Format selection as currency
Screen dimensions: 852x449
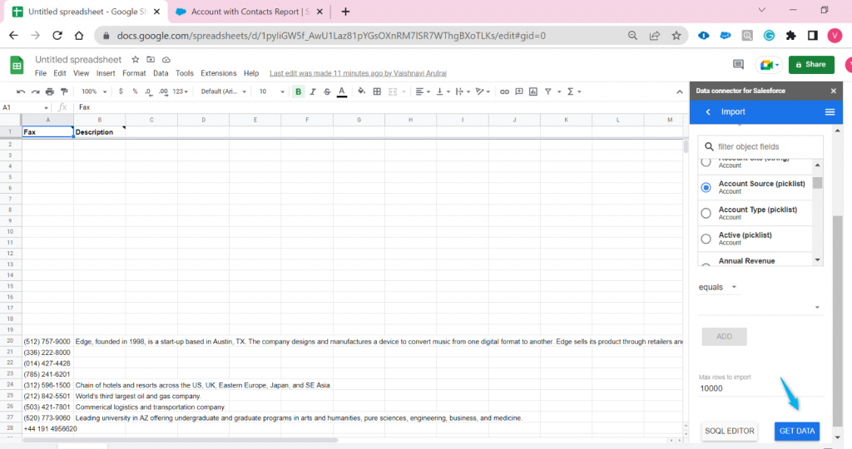(121, 91)
